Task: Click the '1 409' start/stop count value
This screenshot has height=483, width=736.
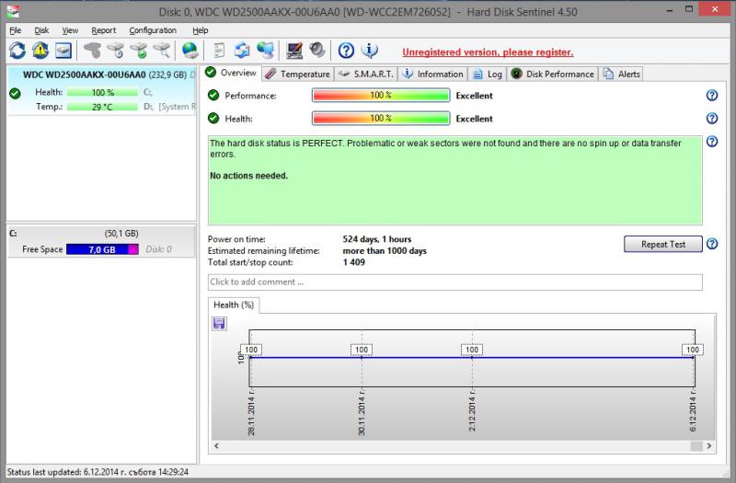Action: pyautogui.click(x=354, y=262)
